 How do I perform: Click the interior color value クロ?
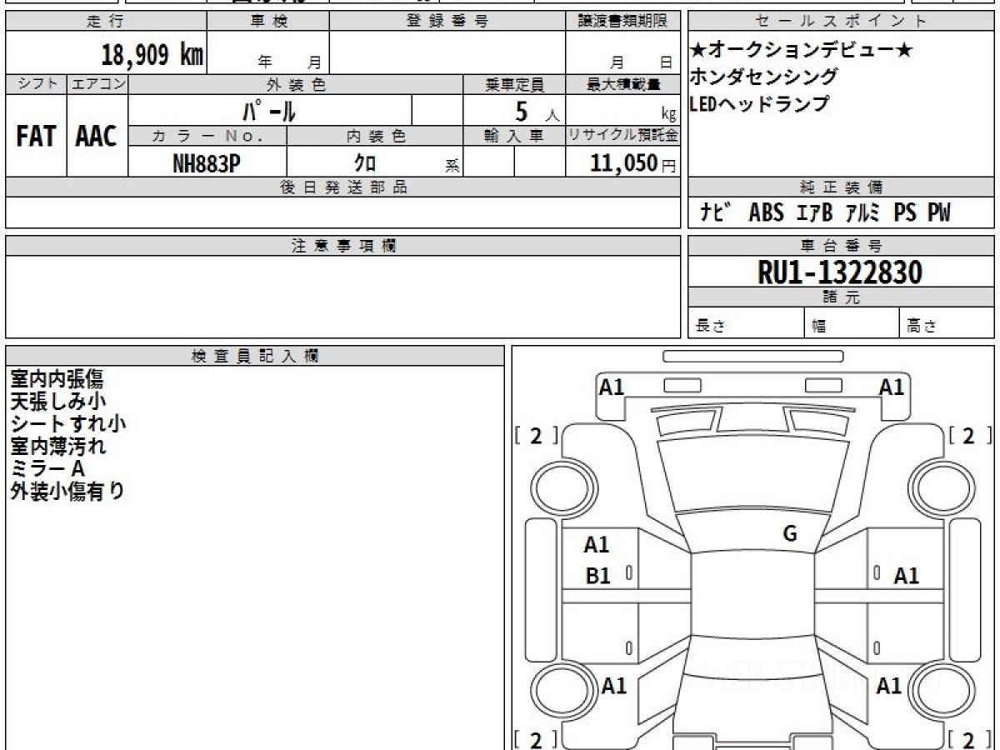(364, 163)
